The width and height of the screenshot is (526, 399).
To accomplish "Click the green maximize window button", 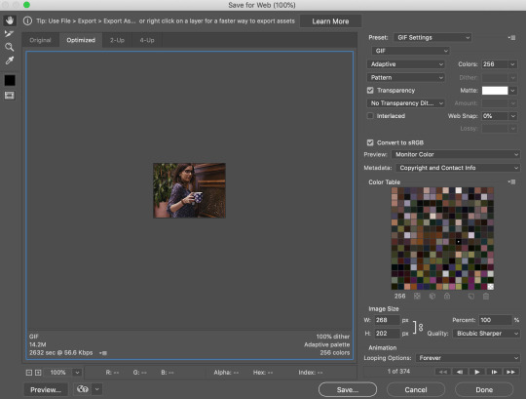I will [x=27, y=5].
